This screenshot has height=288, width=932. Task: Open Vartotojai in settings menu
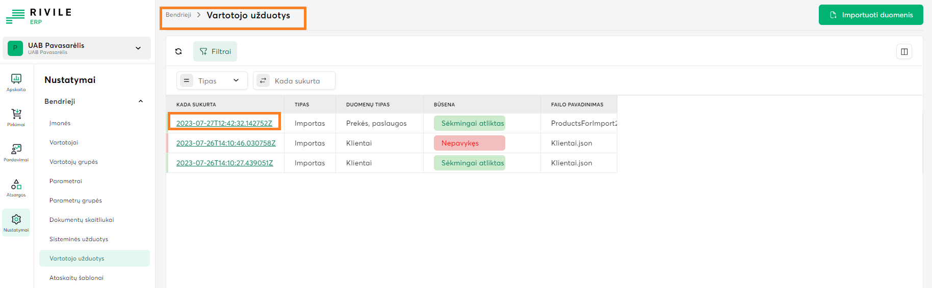coord(64,142)
